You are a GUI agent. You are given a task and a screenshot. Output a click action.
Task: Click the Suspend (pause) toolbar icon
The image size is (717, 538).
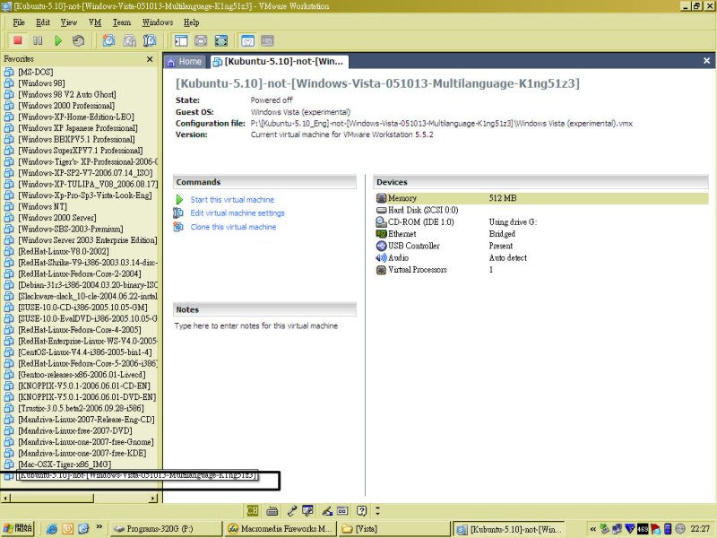click(38, 40)
